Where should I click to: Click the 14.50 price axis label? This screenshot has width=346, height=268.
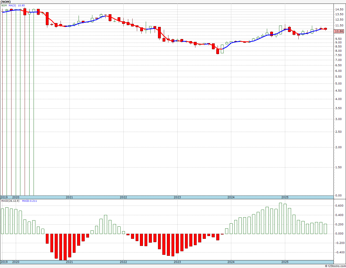pyautogui.click(x=339, y=9)
